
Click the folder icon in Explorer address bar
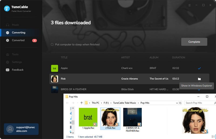pos(86,103)
